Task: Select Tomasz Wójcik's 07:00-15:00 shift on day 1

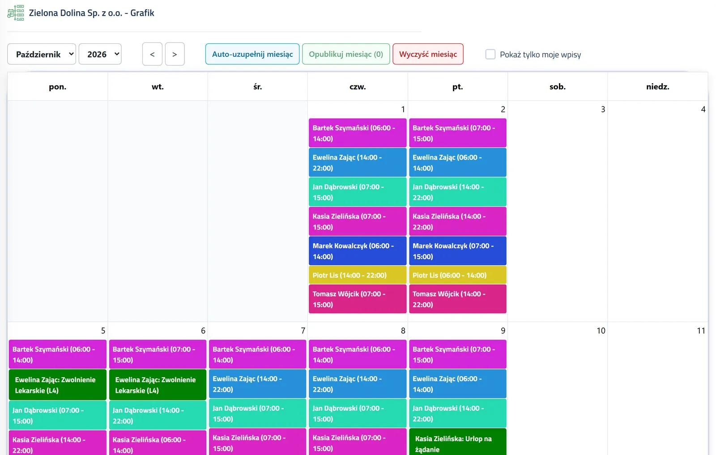Action: [358, 299]
